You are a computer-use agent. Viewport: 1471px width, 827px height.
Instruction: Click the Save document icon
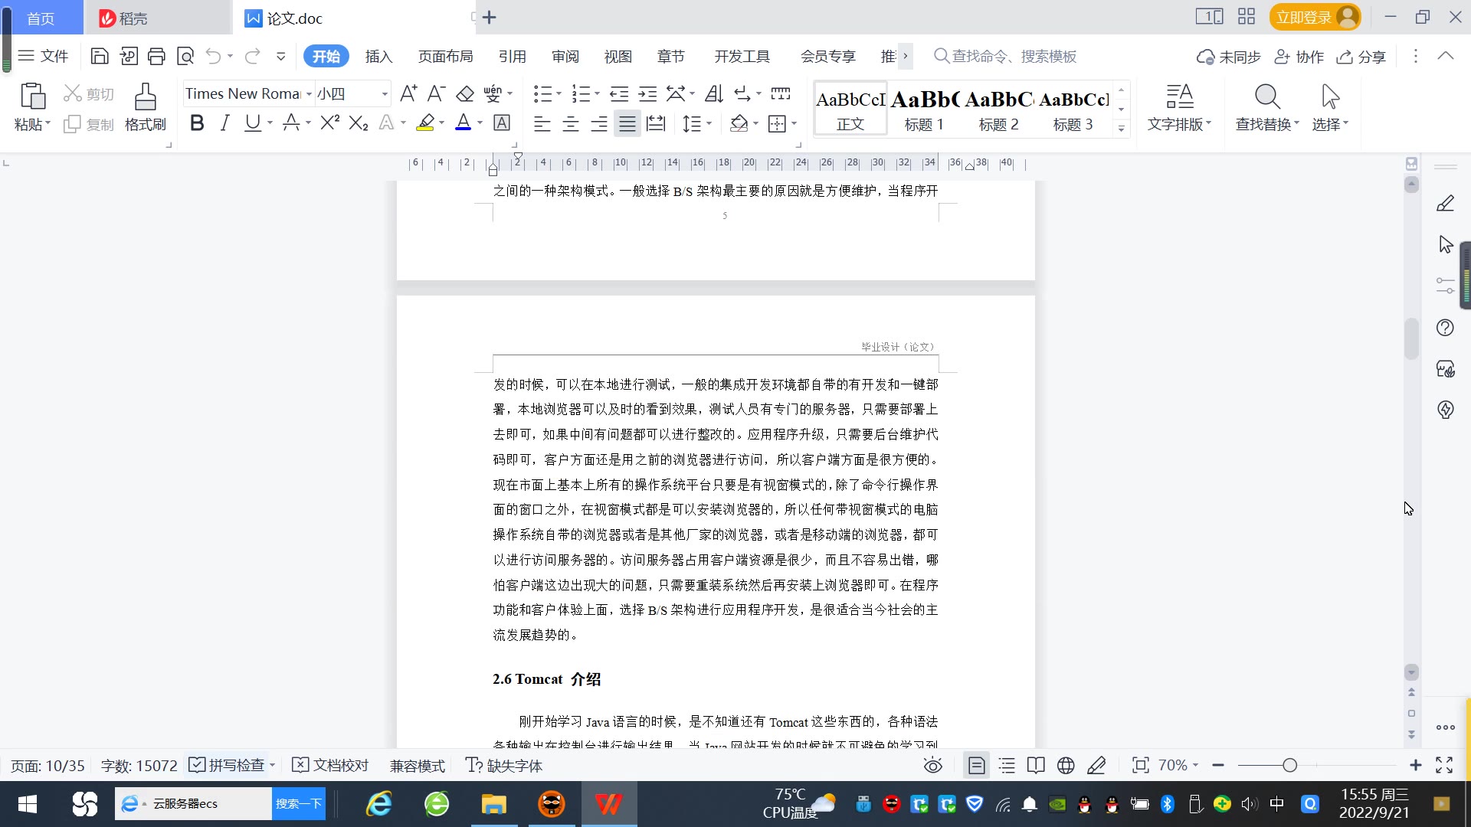(x=100, y=56)
